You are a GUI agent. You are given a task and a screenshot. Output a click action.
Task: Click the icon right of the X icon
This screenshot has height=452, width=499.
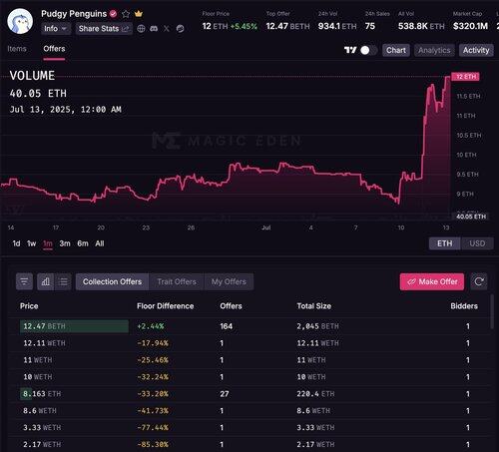point(180,29)
